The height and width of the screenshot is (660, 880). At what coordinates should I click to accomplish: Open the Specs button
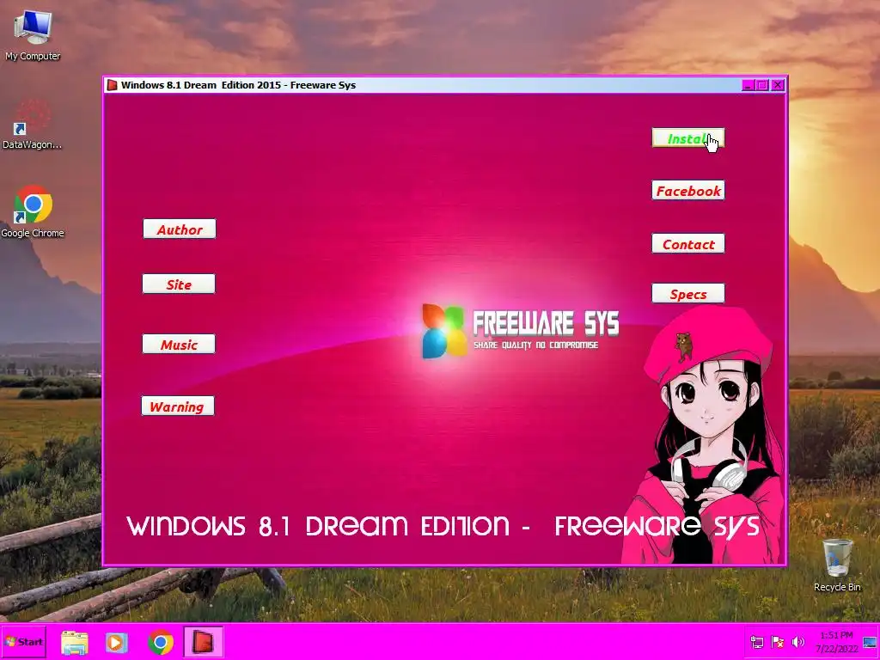coord(688,294)
